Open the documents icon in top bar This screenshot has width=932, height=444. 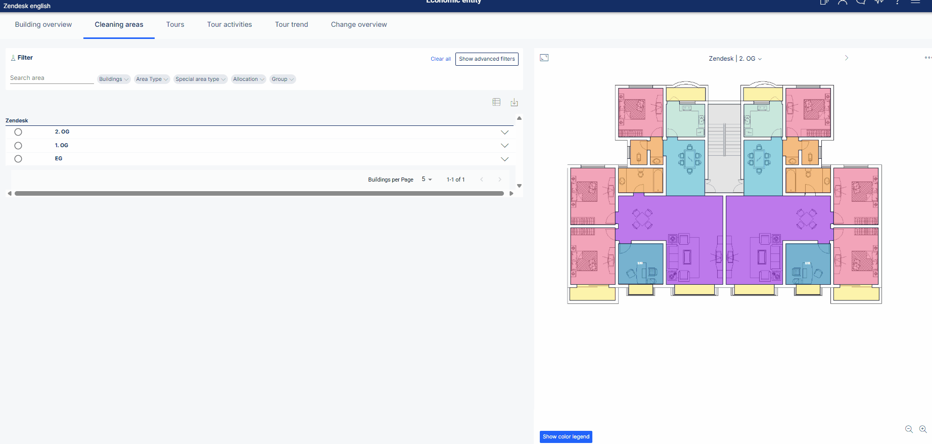click(824, 2)
